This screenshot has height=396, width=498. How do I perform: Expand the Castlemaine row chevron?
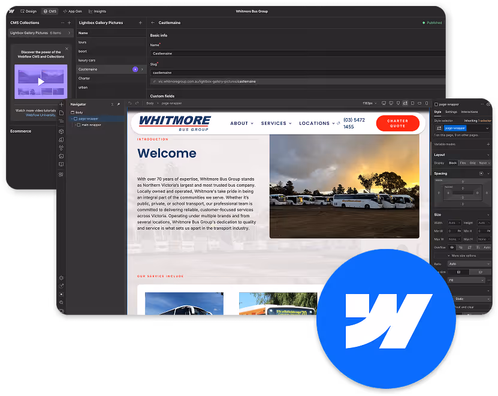(142, 69)
